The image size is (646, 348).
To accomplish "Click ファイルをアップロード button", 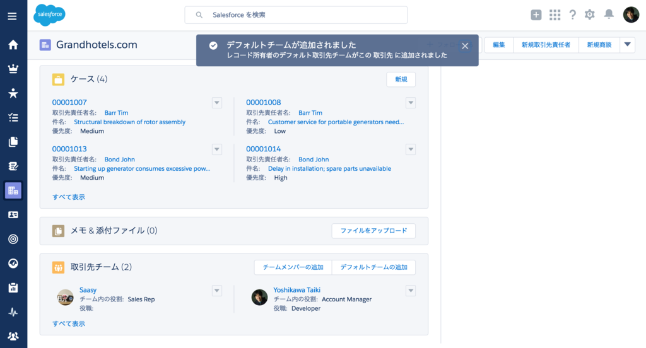I will tap(373, 231).
